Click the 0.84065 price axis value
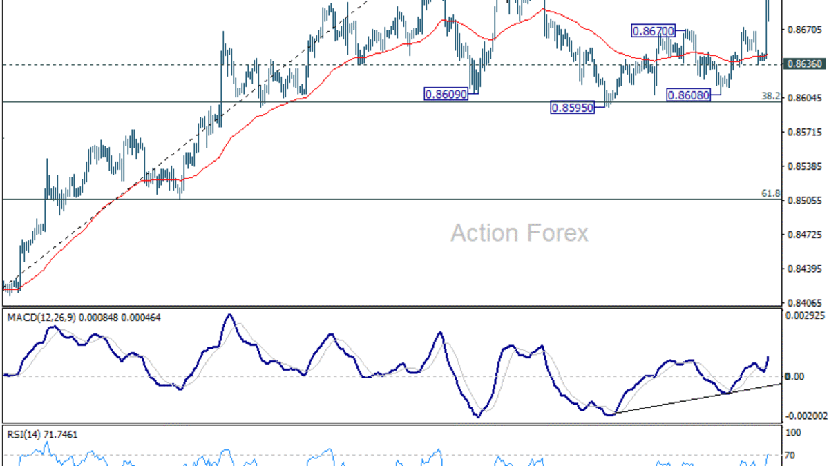829x466 pixels. click(803, 302)
